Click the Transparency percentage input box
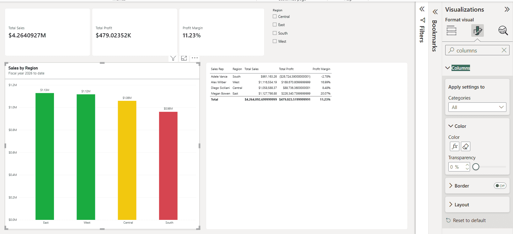Image resolution: width=513 pixels, height=234 pixels. point(459,167)
